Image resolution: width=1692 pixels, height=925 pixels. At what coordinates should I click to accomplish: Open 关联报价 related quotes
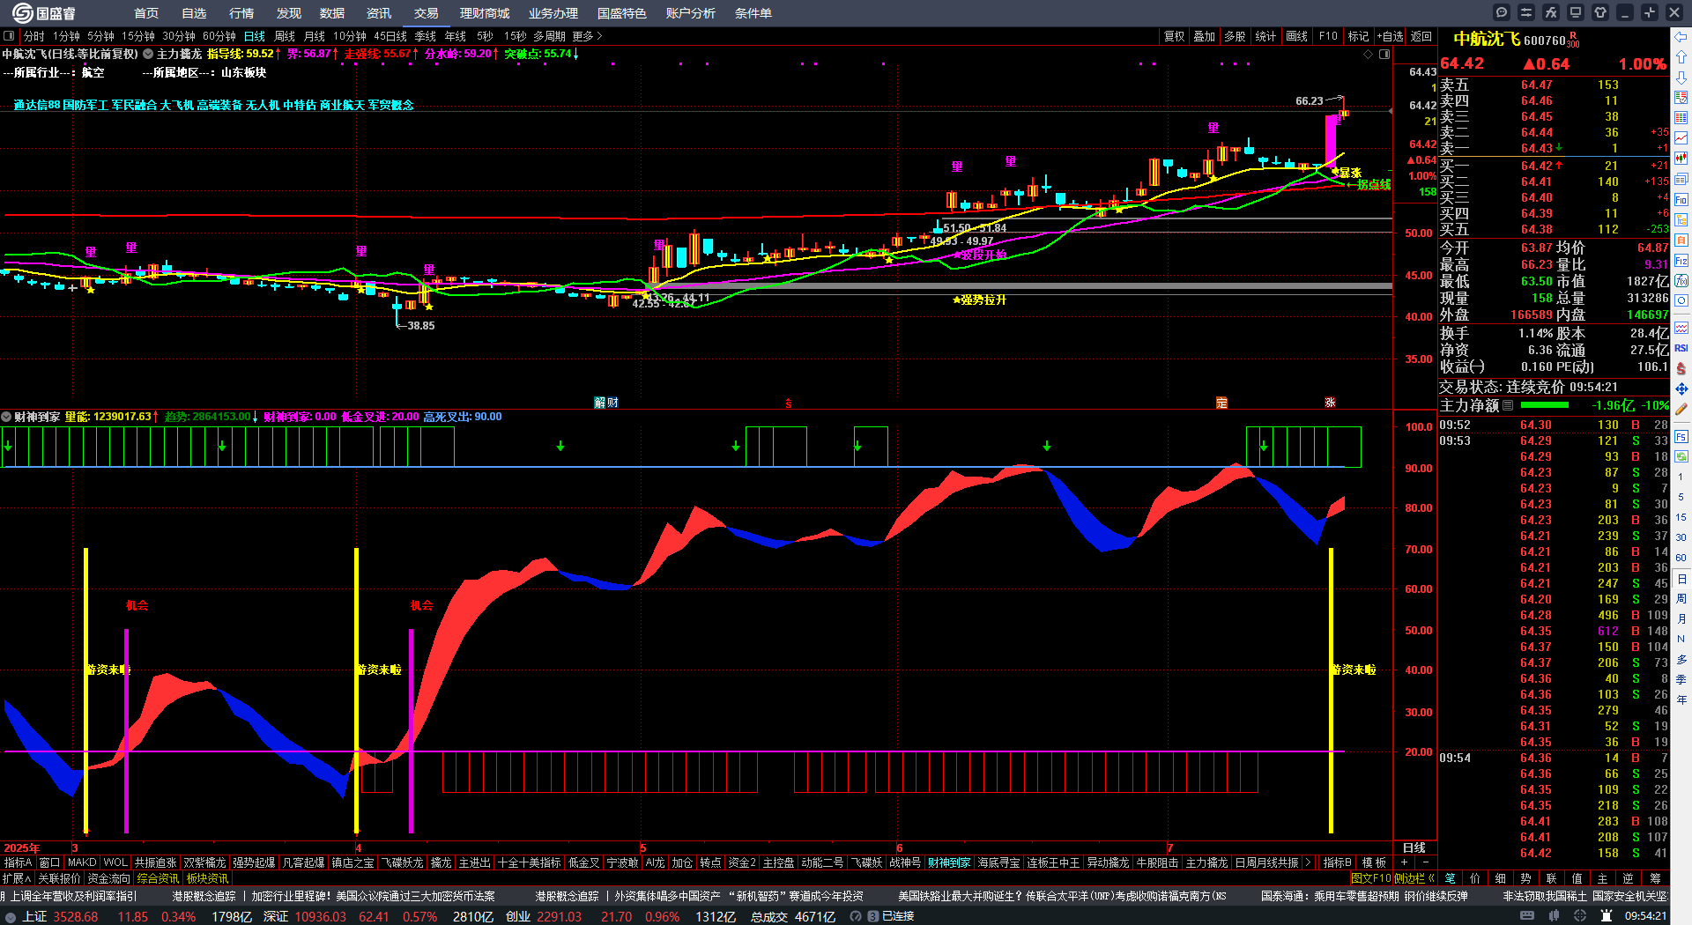pos(59,878)
